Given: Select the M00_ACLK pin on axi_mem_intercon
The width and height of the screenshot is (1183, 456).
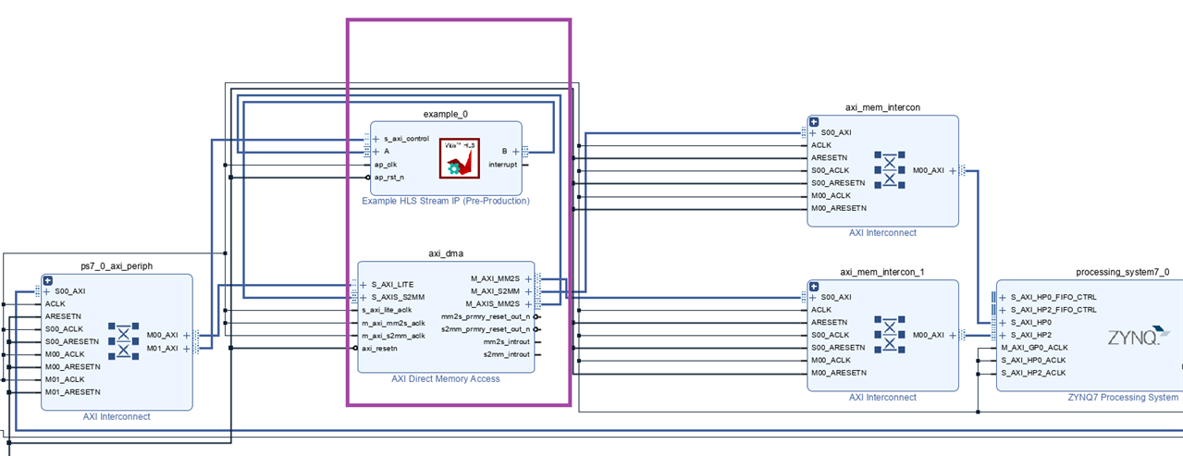Looking at the screenshot, I should [832, 195].
